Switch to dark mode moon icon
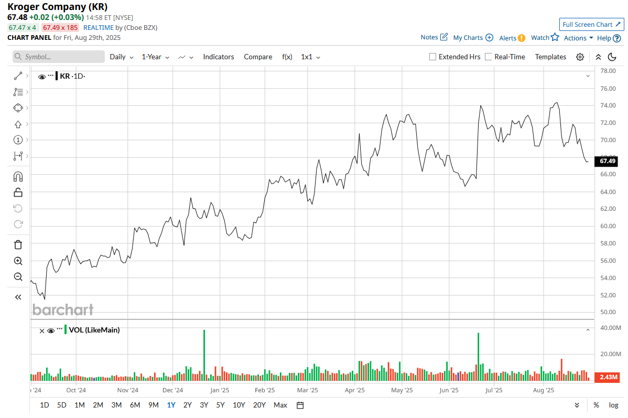The width and height of the screenshot is (628, 418). point(612,57)
